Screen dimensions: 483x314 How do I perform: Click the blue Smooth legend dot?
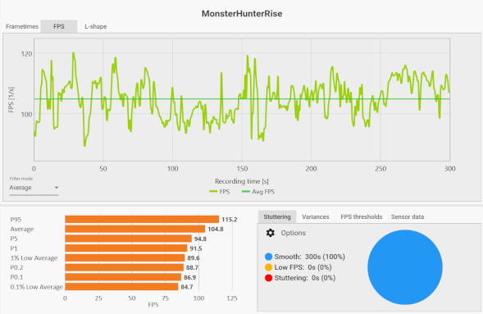coord(268,257)
